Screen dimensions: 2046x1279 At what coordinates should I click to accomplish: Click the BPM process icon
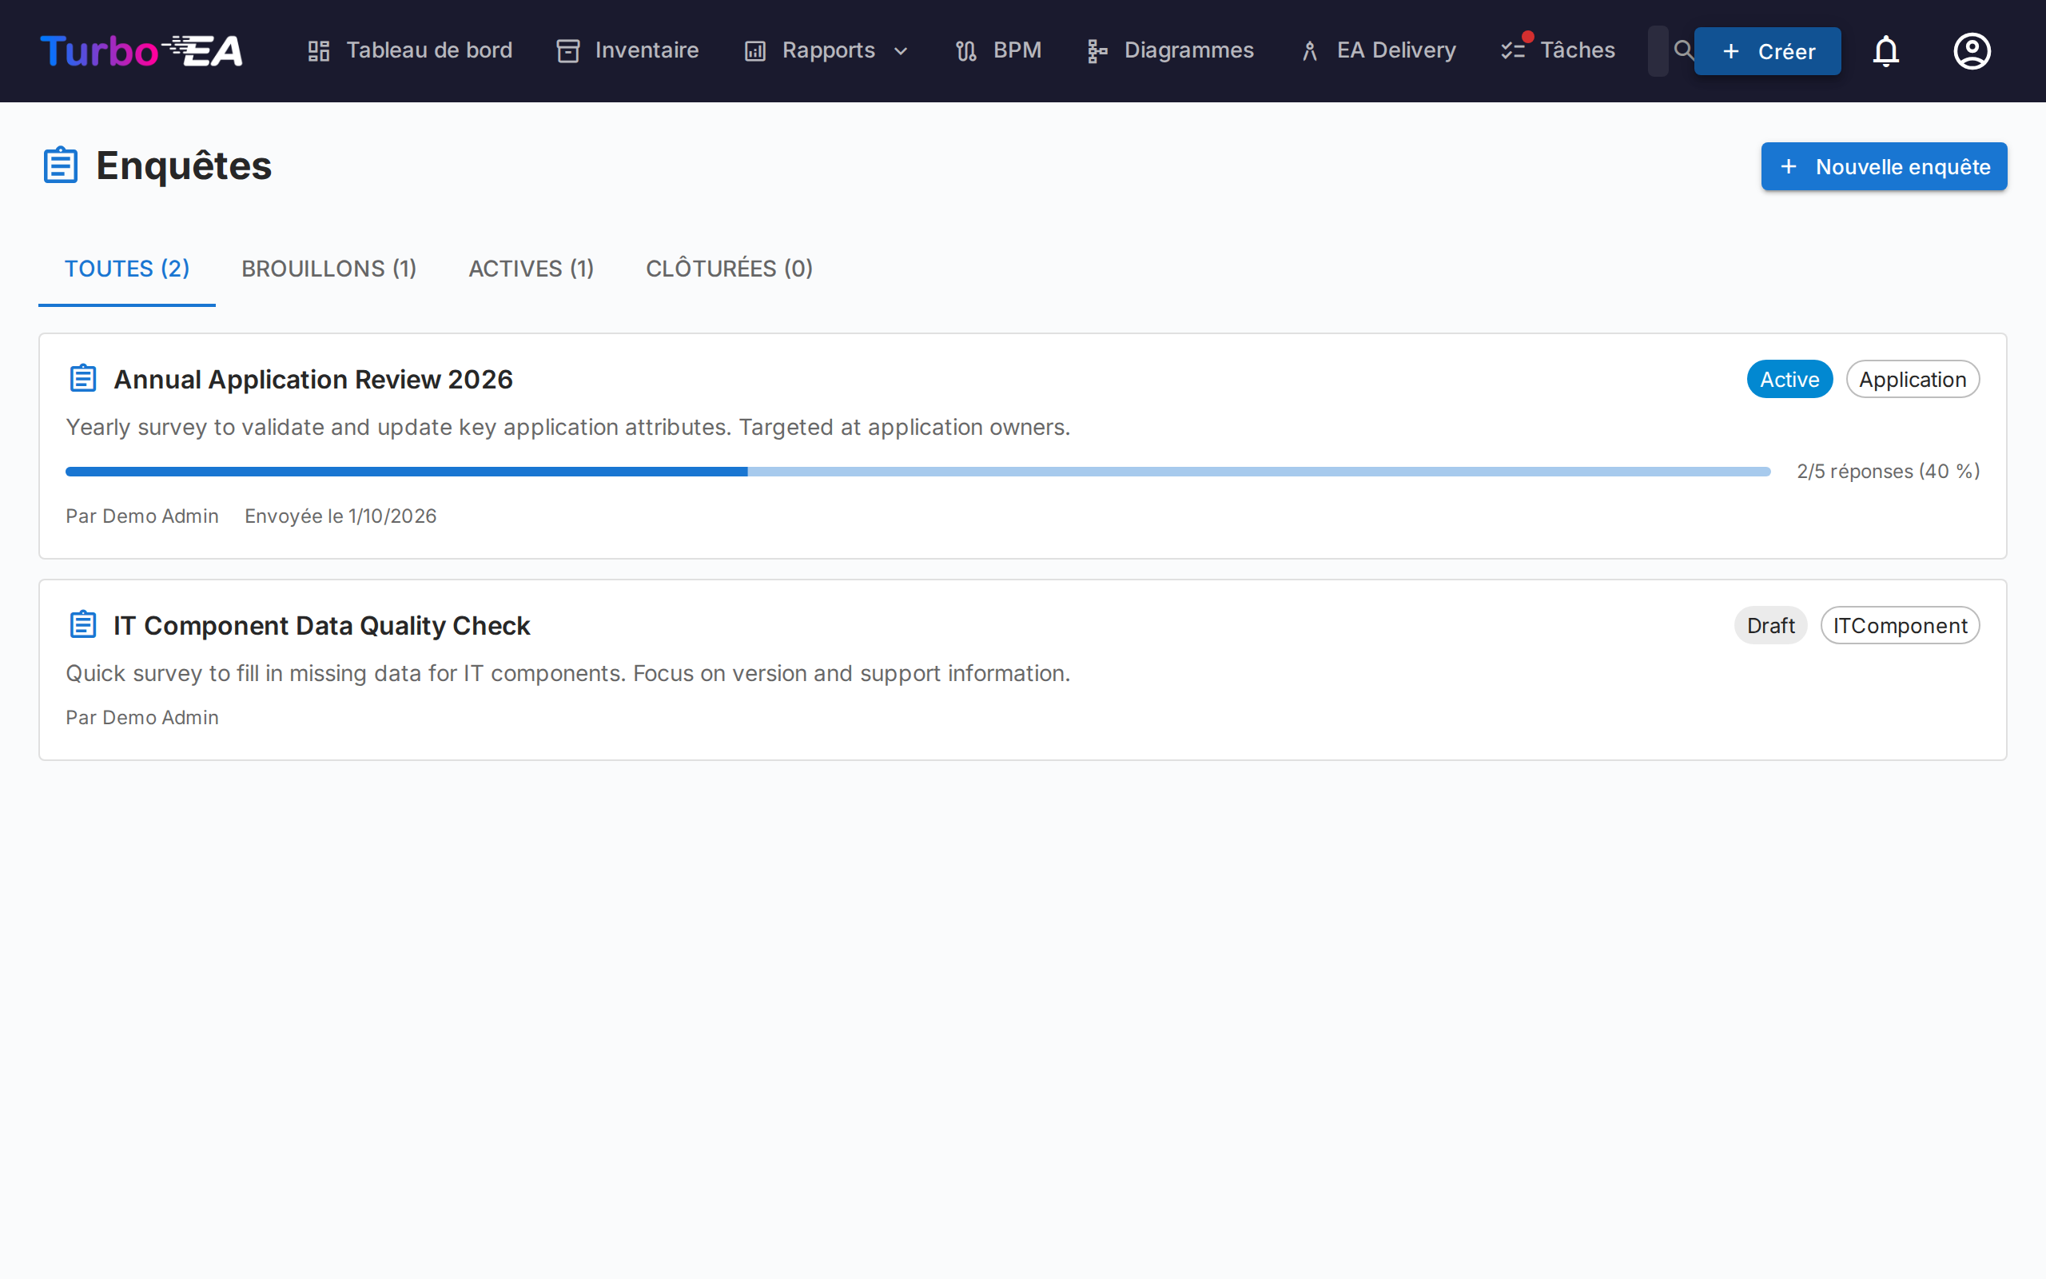pyautogui.click(x=966, y=50)
